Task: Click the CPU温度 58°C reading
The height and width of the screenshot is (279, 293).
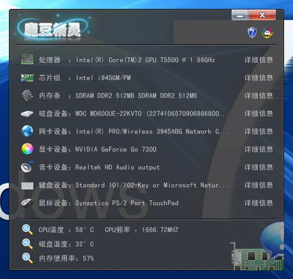Action: coord(66,230)
